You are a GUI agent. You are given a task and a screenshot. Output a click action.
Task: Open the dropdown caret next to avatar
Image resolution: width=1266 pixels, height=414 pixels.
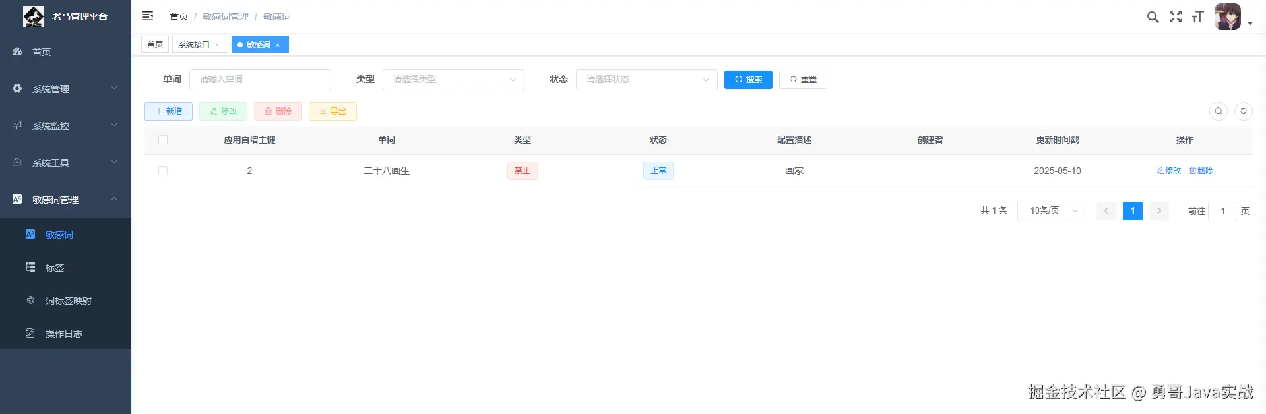(x=1250, y=24)
